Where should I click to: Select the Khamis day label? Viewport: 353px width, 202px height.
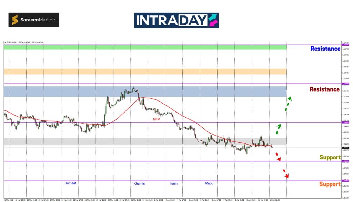139,183
